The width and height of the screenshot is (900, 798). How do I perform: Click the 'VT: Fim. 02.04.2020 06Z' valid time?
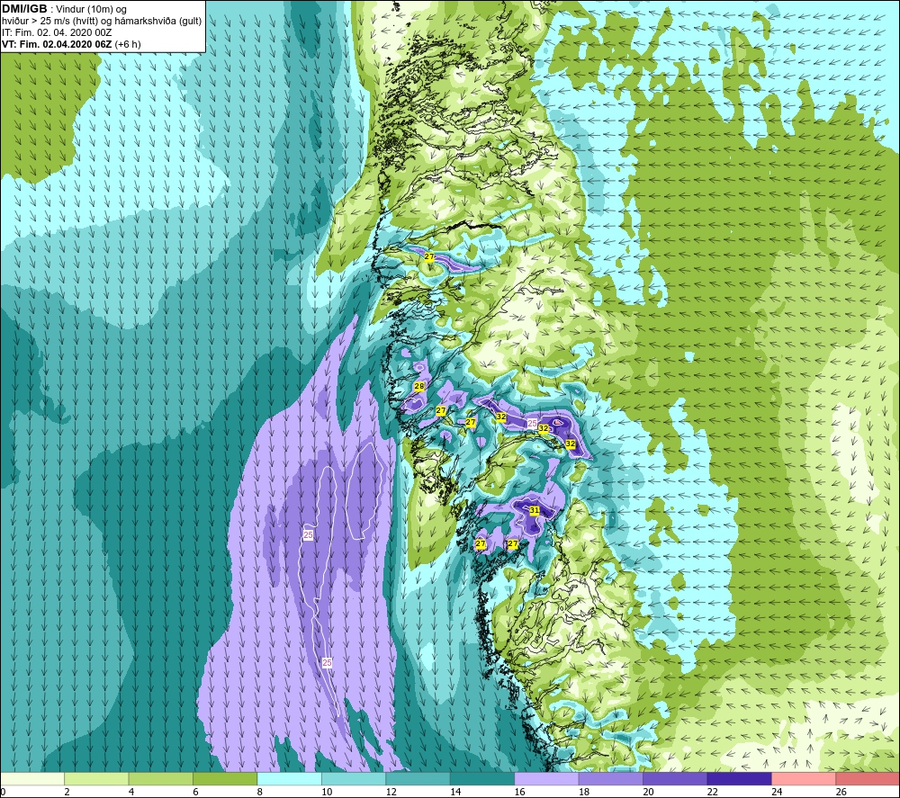point(57,44)
